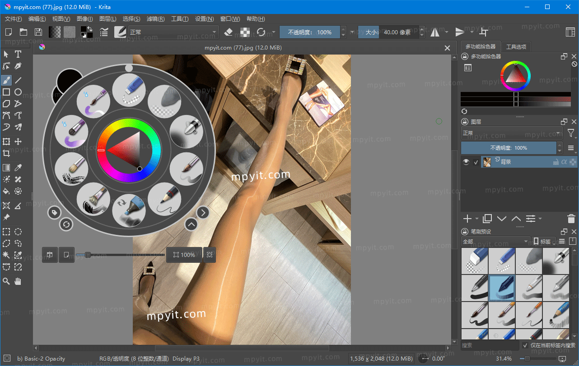Delete the layer with trash icon
Image resolution: width=579 pixels, height=366 pixels.
571,219
